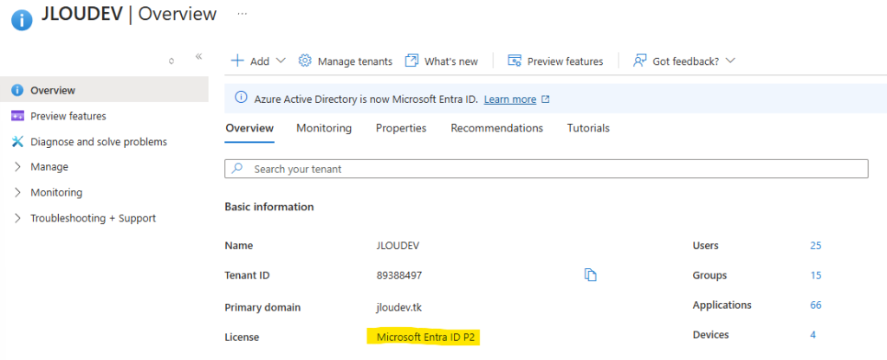Click the Search your tenant field

(x=547, y=169)
